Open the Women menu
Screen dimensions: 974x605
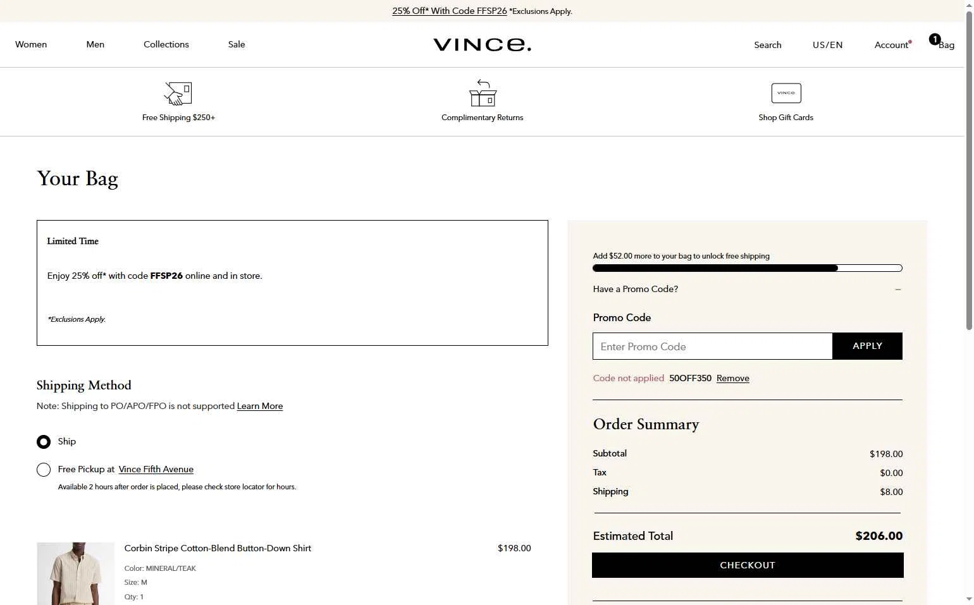(31, 44)
